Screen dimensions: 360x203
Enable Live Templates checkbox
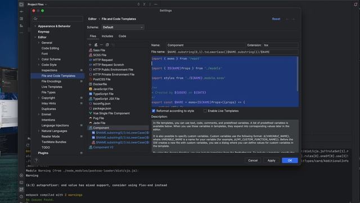tap(205, 111)
